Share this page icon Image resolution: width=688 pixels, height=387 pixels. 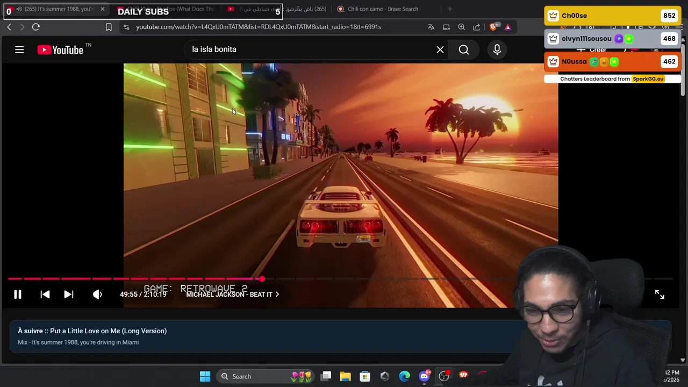pyautogui.click(x=476, y=27)
